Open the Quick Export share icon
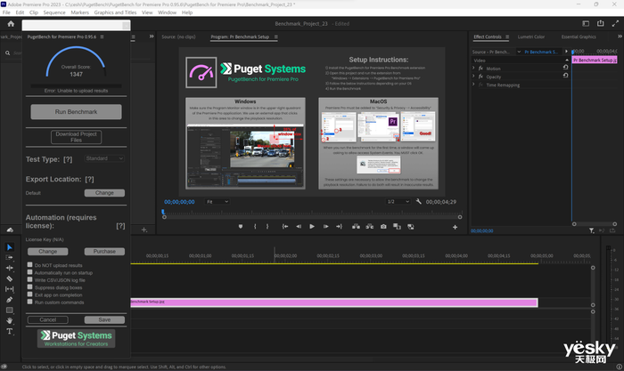This screenshot has height=371, width=624. (x=601, y=23)
